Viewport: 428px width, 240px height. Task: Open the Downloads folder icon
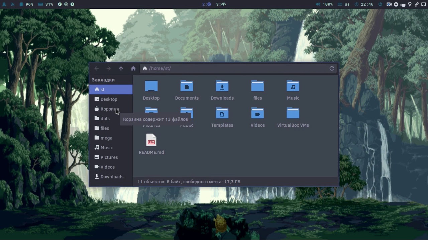click(222, 86)
